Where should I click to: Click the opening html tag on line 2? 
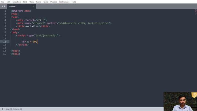(x=14, y=14)
